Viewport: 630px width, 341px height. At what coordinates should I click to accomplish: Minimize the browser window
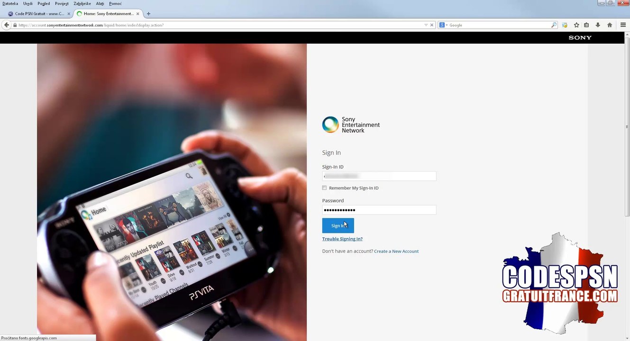point(602,3)
